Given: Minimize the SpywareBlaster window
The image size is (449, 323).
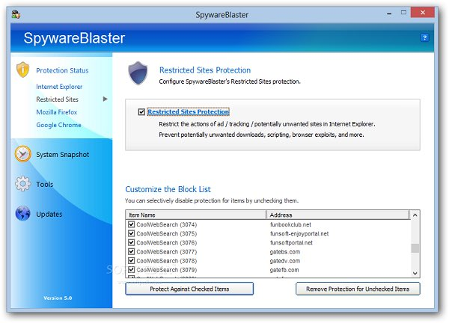Looking at the screenshot, I should coord(389,13).
